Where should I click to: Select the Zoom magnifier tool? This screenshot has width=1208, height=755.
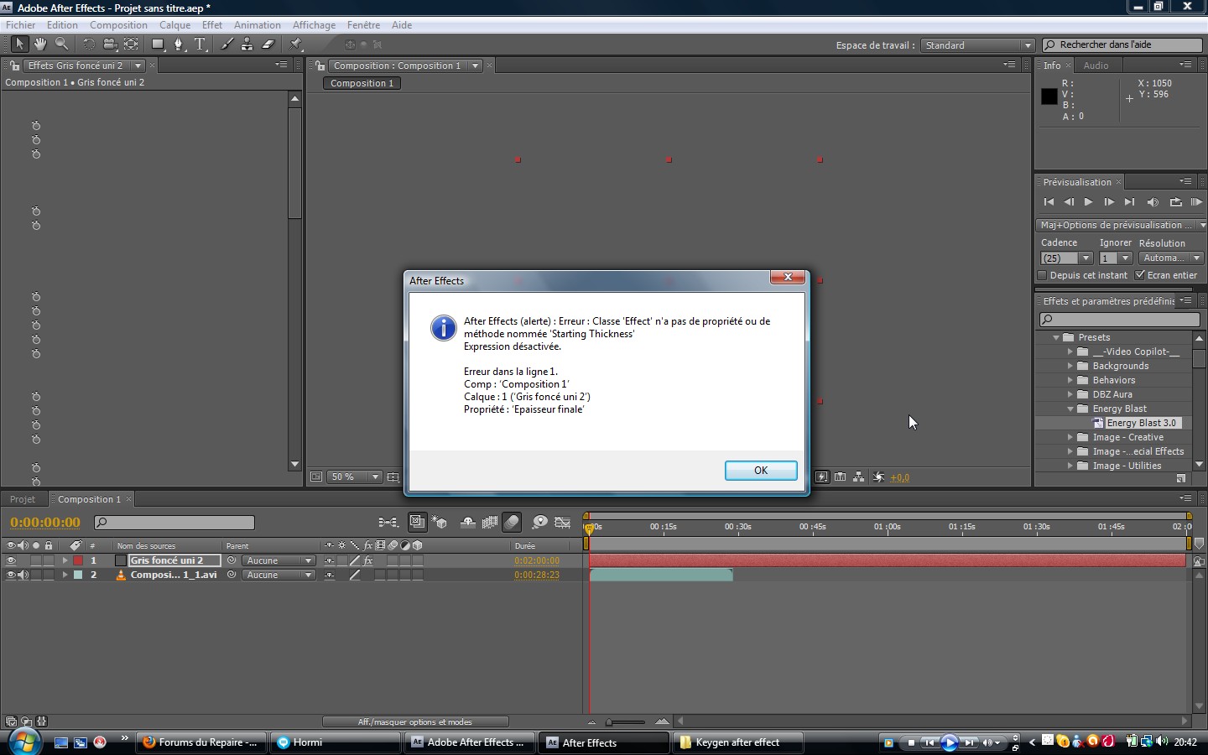[61, 44]
